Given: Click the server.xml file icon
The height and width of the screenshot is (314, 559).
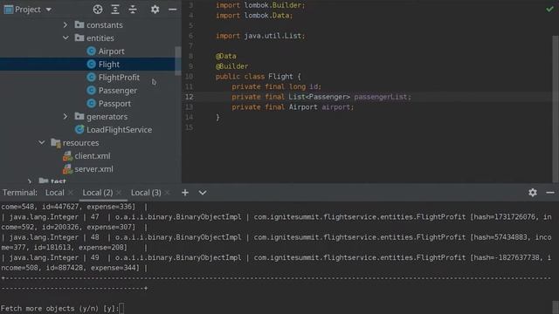Looking at the screenshot, I should coord(67,169).
